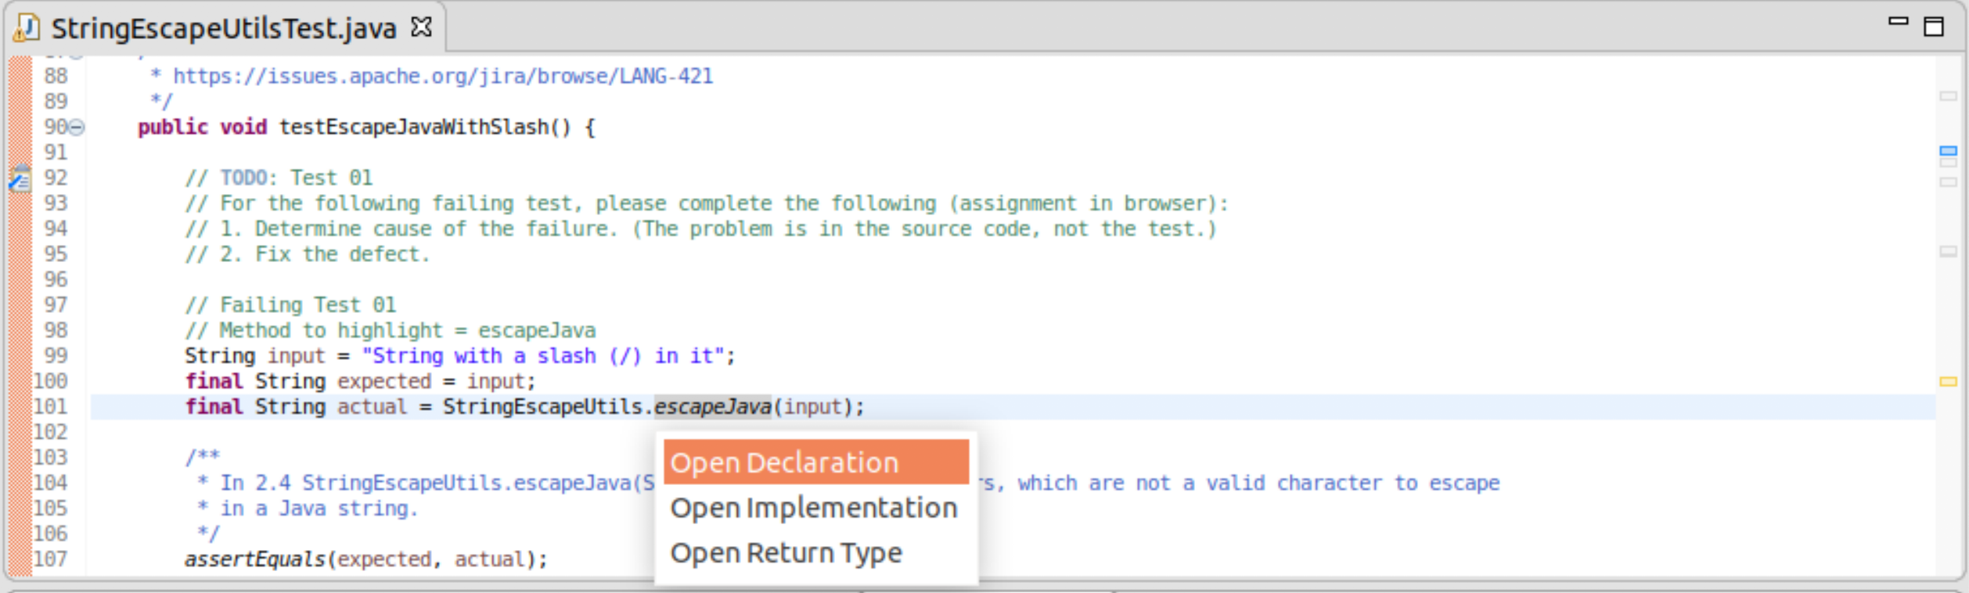Click the testEscapeJavaWithSlash method name
1969x593 pixels.
tap(415, 128)
